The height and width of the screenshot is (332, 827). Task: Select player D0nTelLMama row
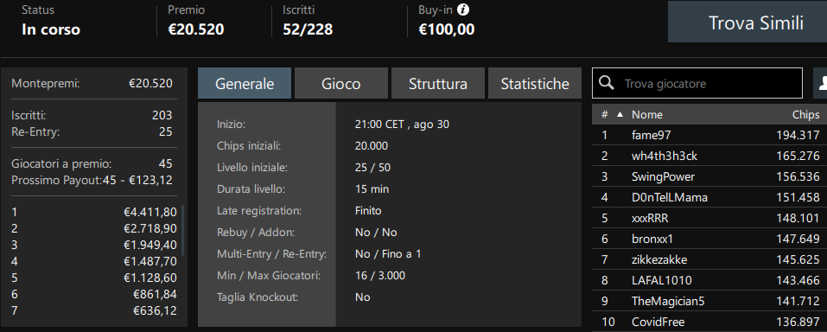pyautogui.click(x=709, y=197)
